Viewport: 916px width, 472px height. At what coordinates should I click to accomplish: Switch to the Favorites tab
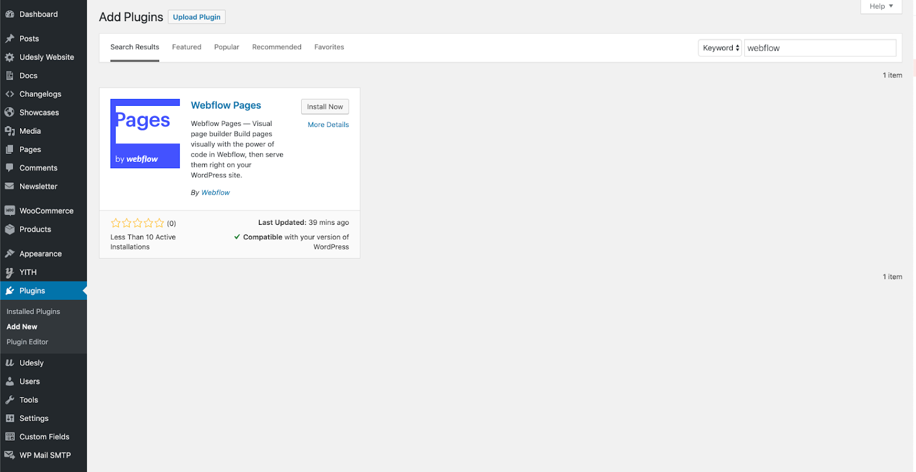(x=329, y=47)
